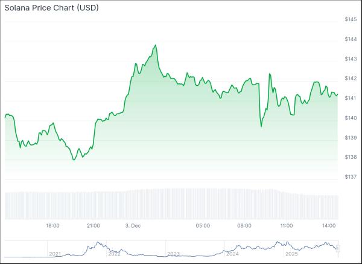Click the 2021 label in the navigator
Viewport: 362px width, 264px height.
(x=56, y=254)
